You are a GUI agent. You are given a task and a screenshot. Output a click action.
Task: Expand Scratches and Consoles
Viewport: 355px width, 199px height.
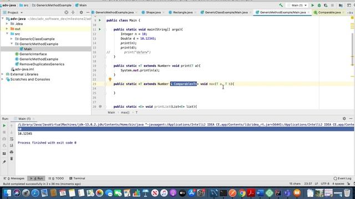point(3,79)
